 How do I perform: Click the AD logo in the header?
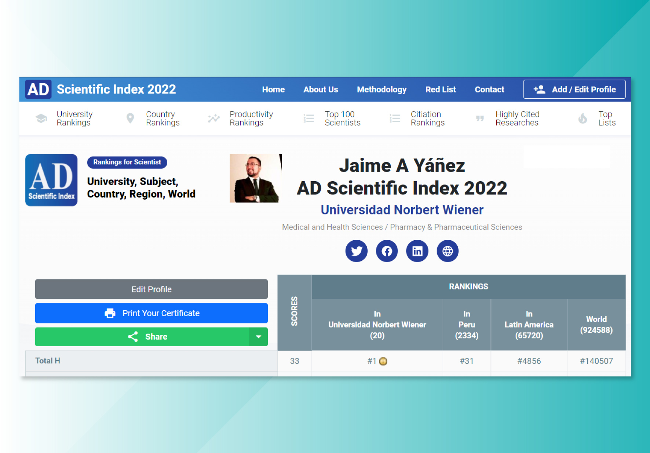click(38, 89)
